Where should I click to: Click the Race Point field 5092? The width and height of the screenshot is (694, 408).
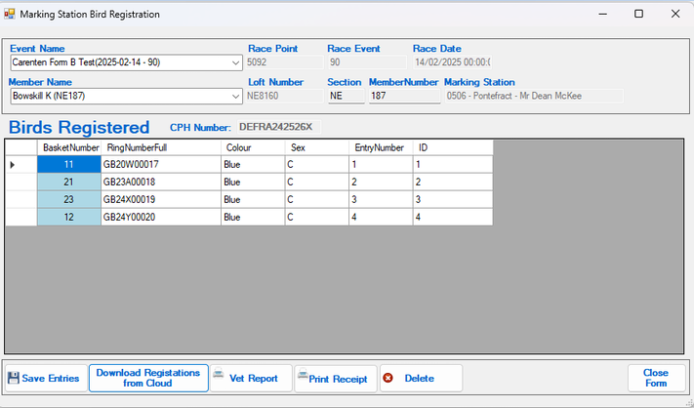click(x=285, y=62)
